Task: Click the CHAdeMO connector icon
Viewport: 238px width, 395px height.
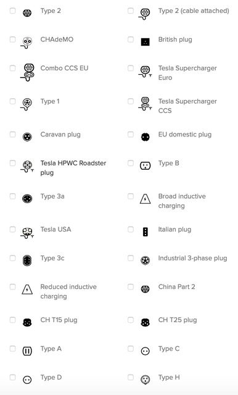Action: (x=27, y=43)
